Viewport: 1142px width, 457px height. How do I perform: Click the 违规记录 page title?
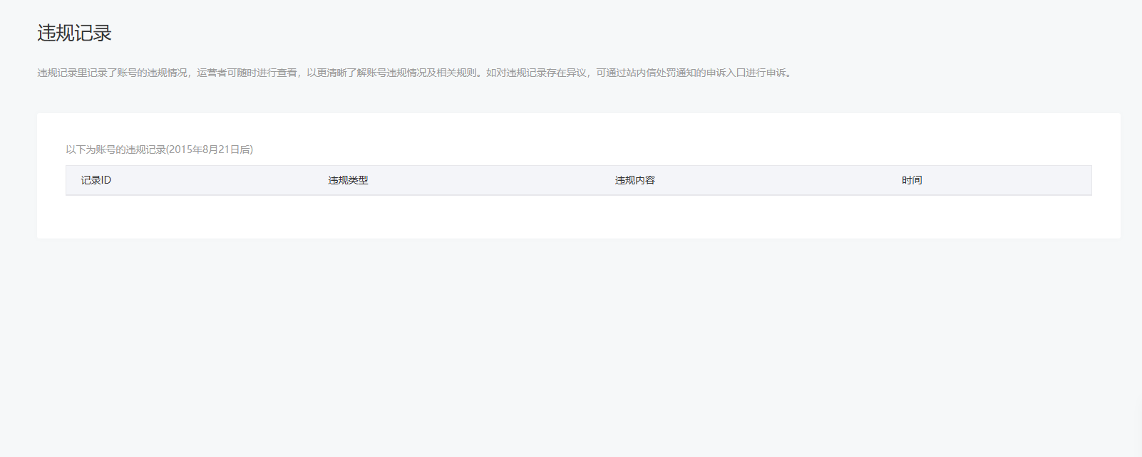coord(74,33)
